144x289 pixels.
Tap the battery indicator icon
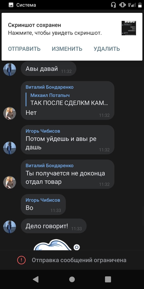pos(139,5)
